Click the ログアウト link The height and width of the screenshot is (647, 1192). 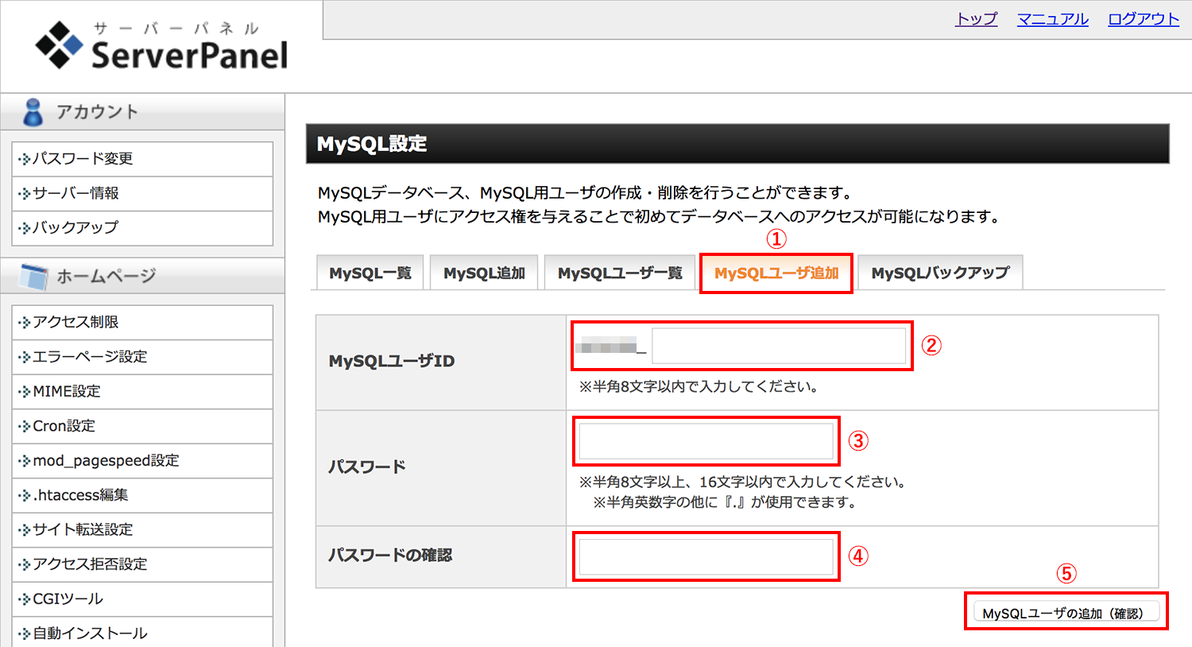click(x=1144, y=19)
